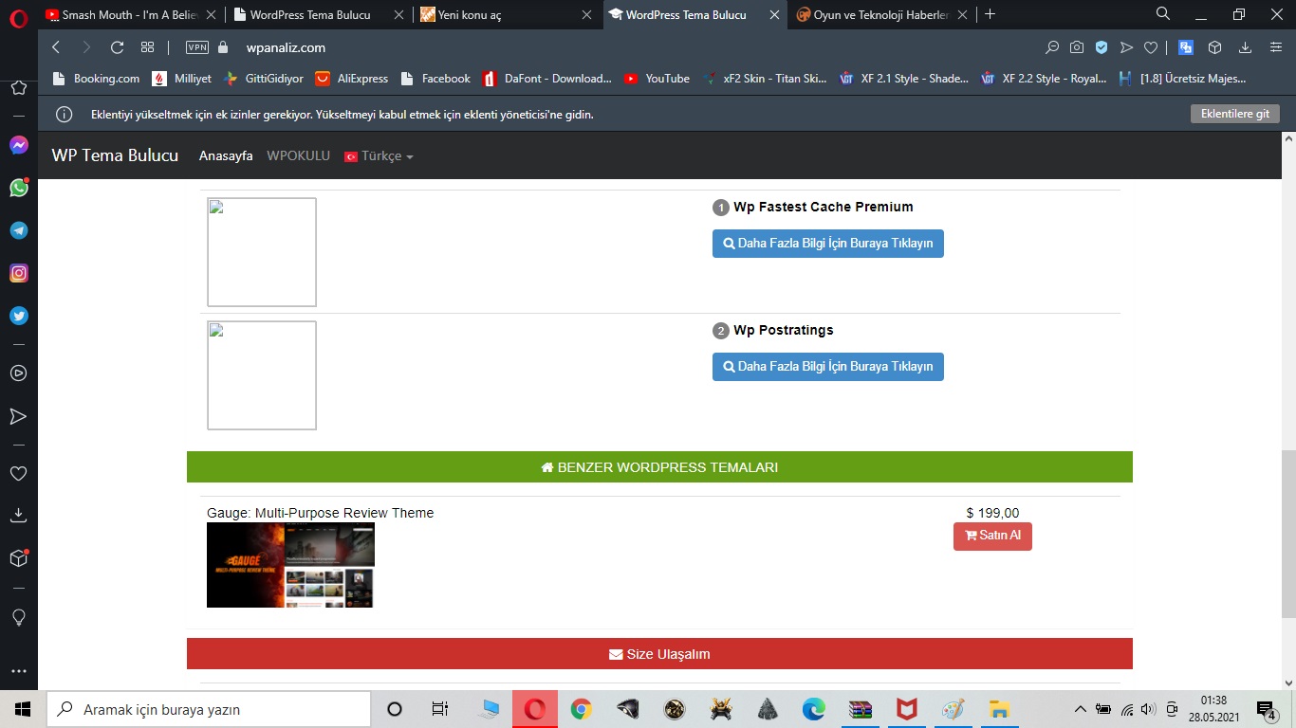Open Gauge theme preview thumbnail
Screen dimensions: 1296x728
(290, 565)
